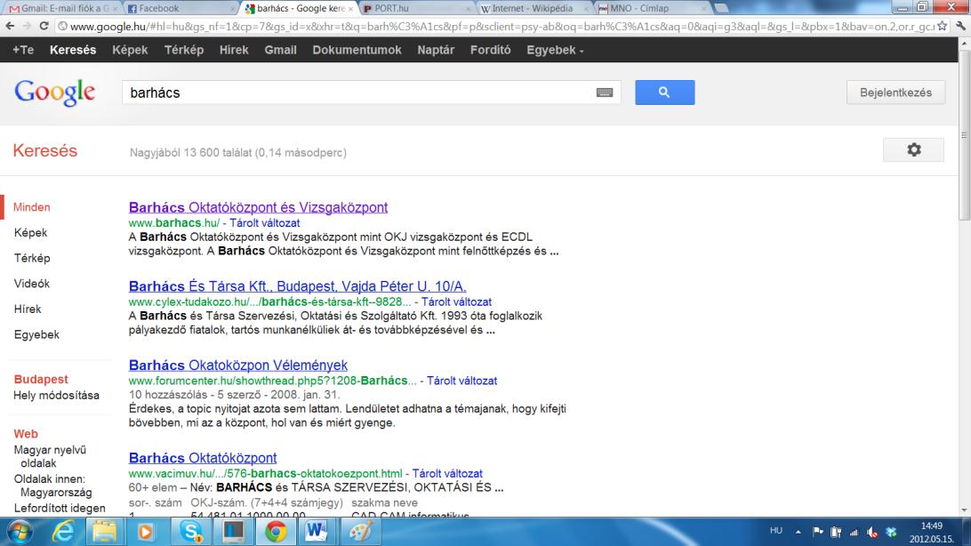Go back with the browser back arrow

coord(10,26)
